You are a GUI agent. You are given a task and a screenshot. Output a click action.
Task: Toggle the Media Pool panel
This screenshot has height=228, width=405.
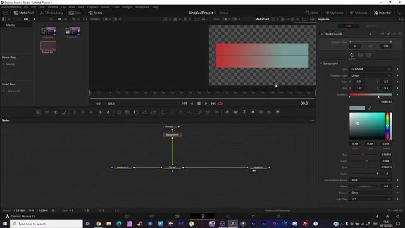23,13
